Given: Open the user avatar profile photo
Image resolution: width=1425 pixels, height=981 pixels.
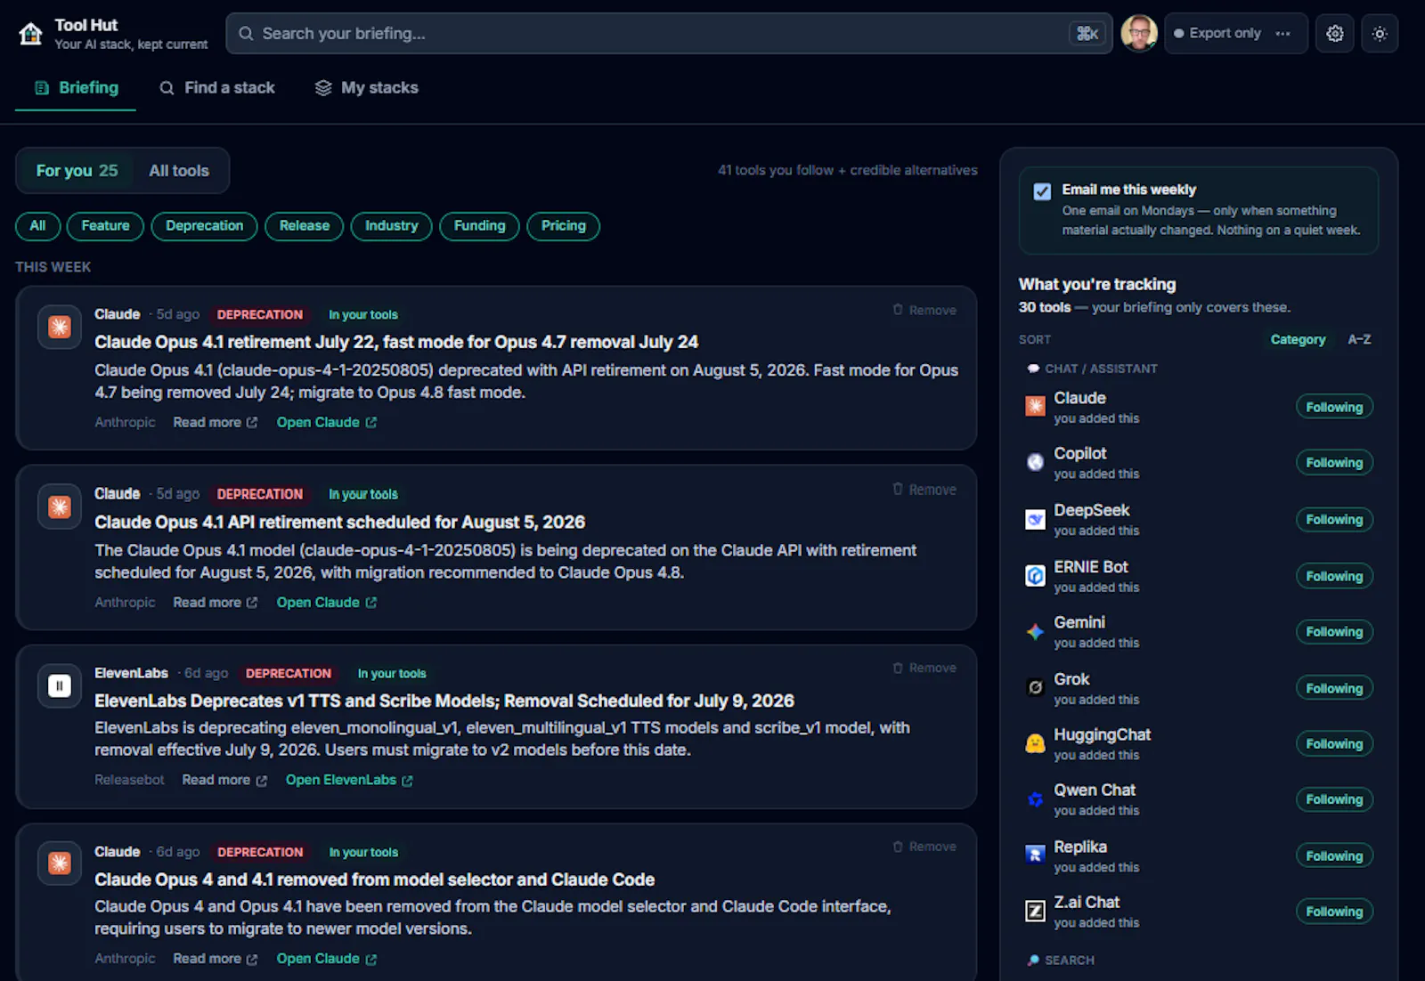Looking at the screenshot, I should 1139,34.
